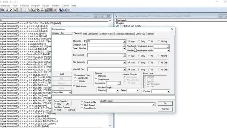Image resolution: width=227 pixels, height=128 pixels.
Task: Click the three-node network toolbar icon
Action: pyautogui.click(x=42, y=10)
